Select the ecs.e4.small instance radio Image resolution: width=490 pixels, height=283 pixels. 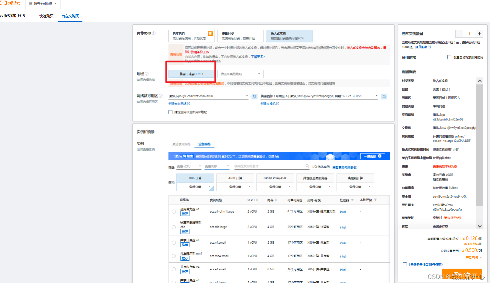coord(174,269)
